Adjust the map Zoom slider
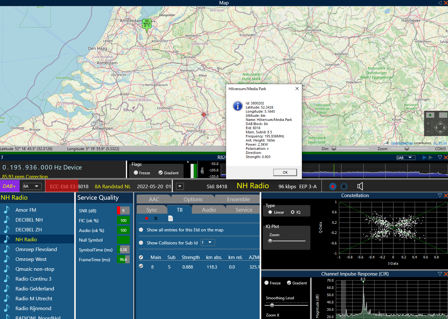Viewport: 448px width, 319px height. tap(407, 148)
